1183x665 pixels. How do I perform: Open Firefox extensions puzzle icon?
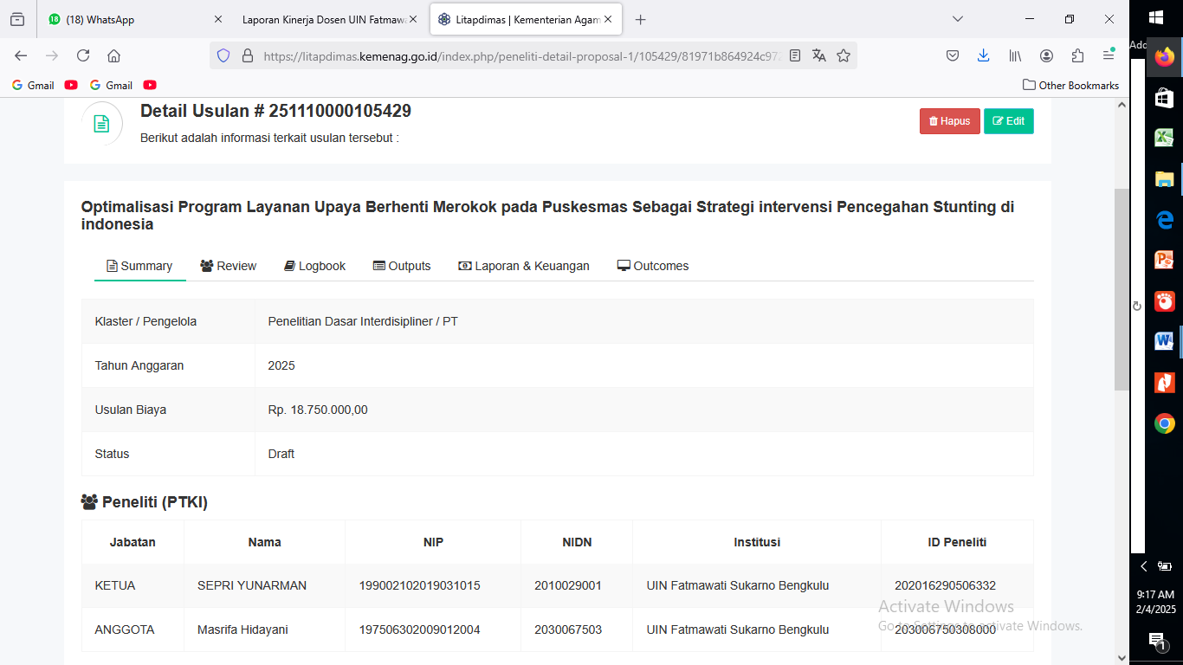pos(1077,55)
